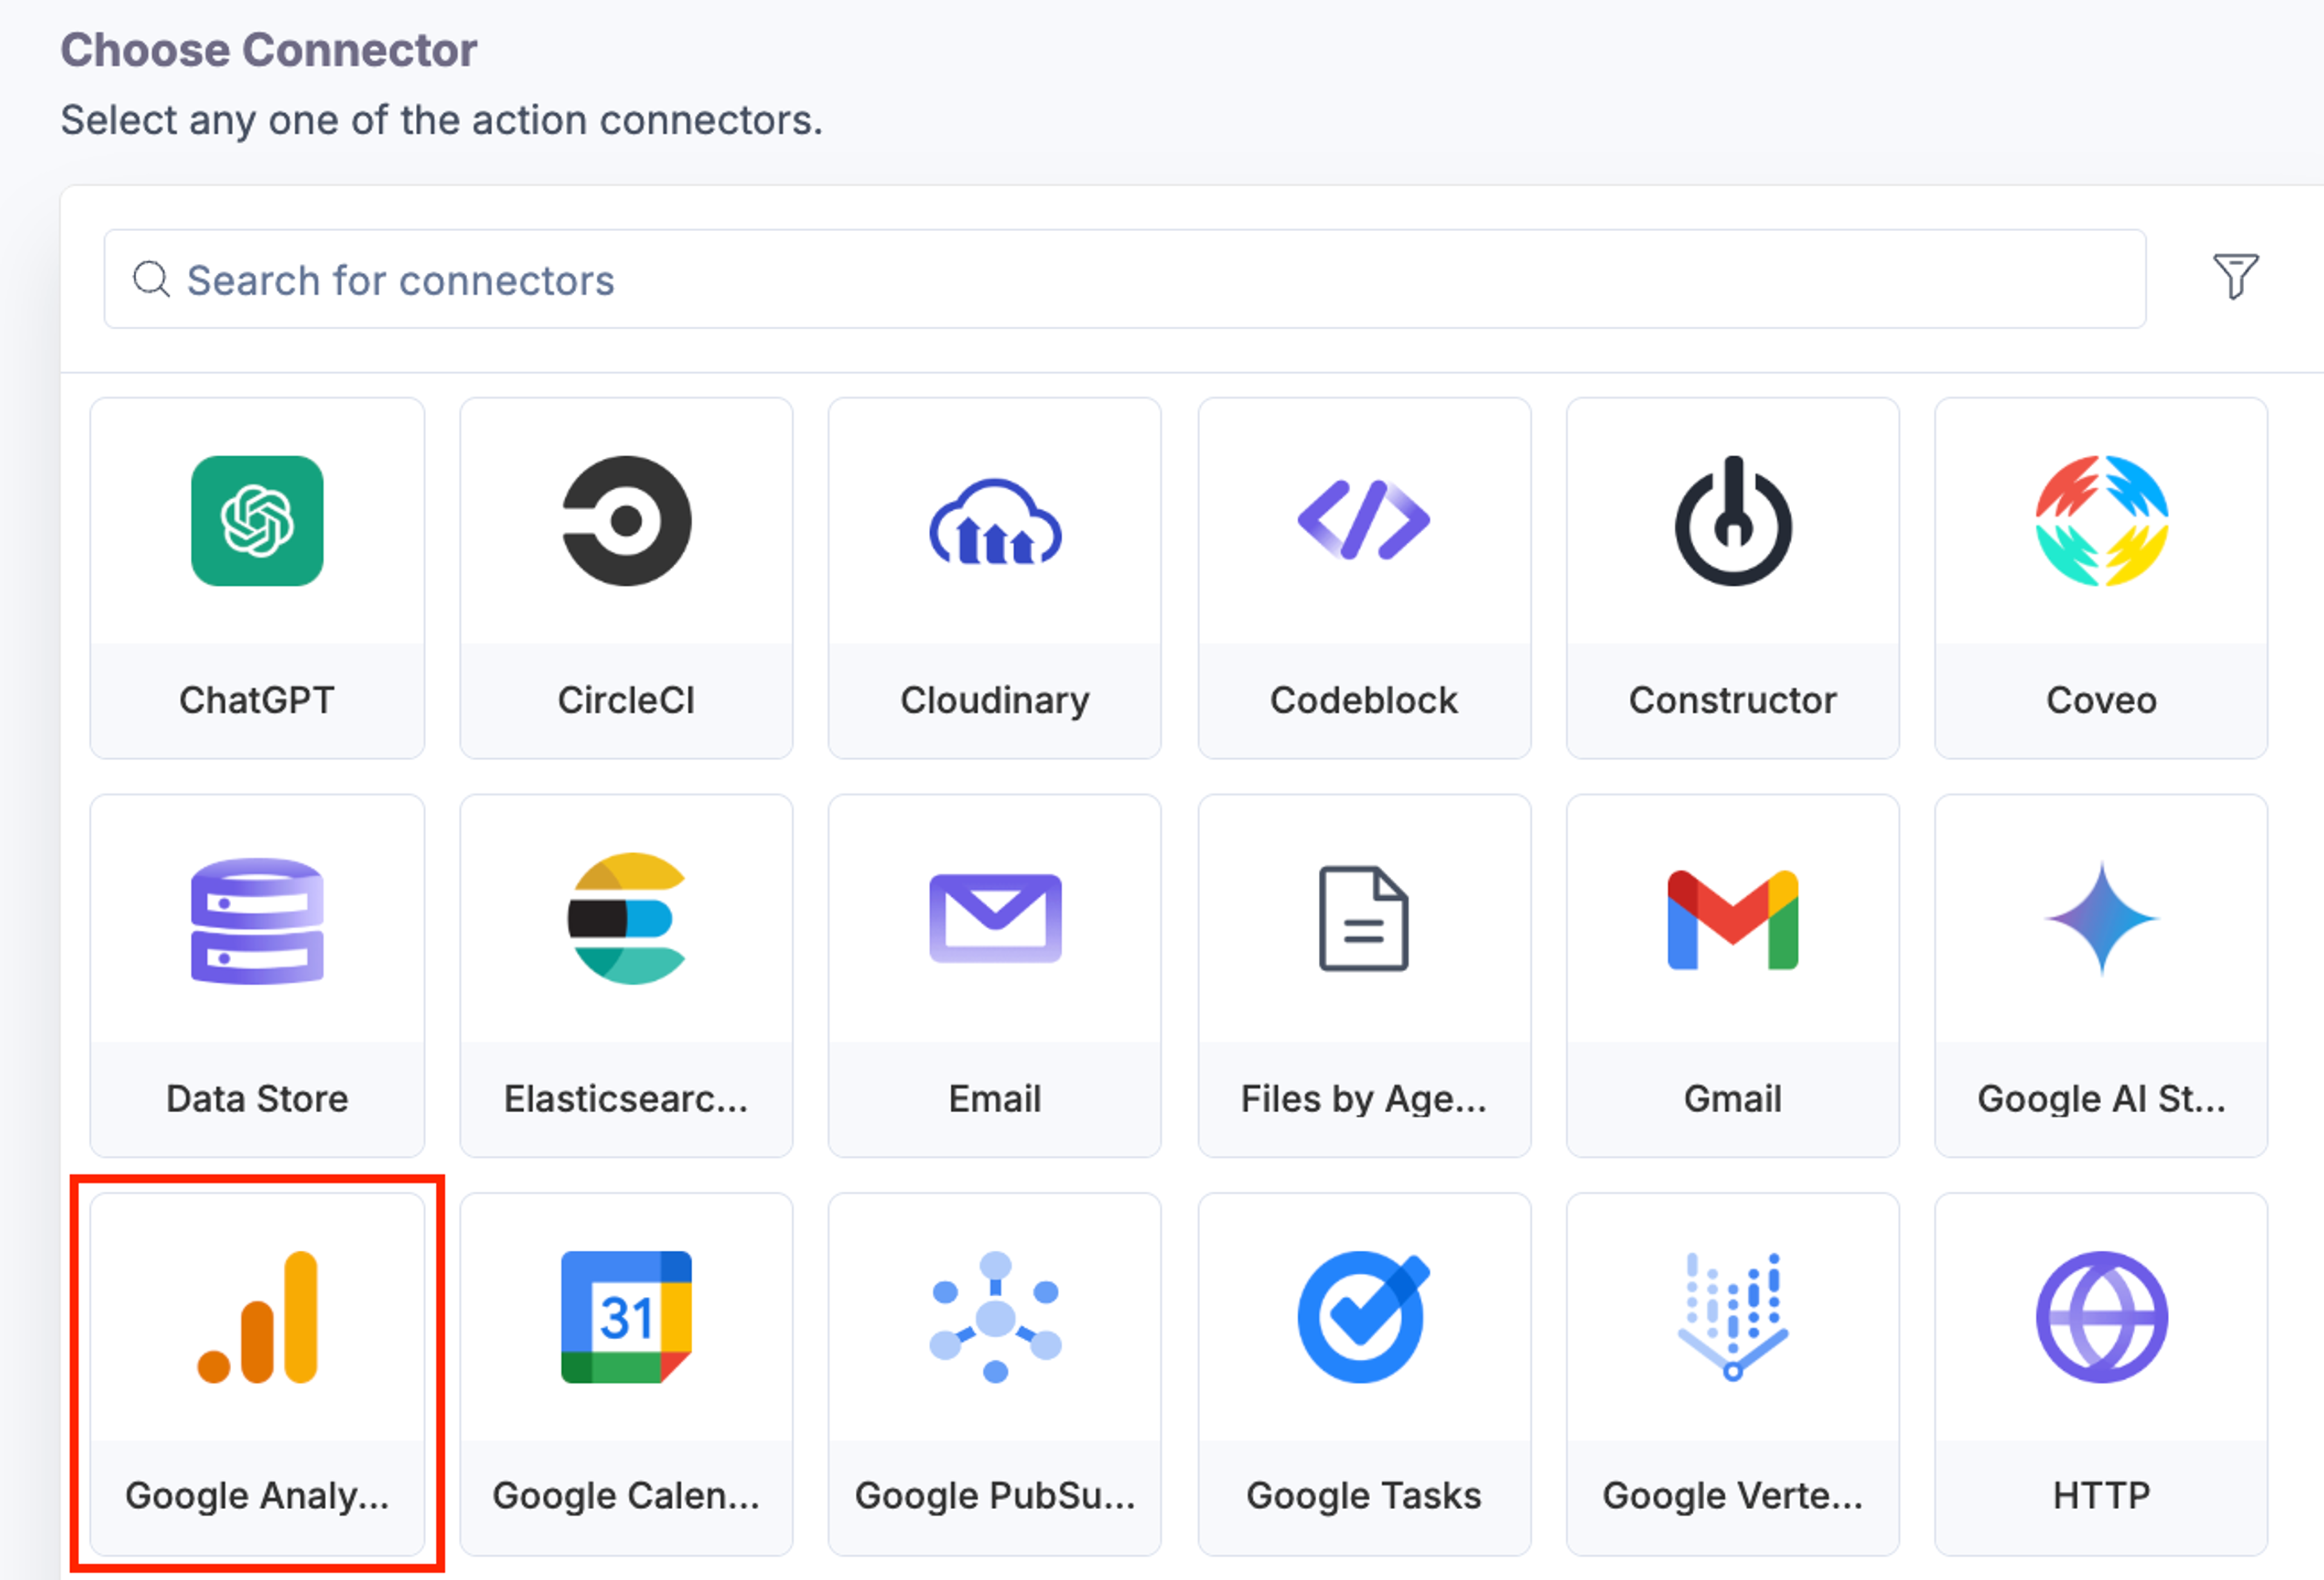This screenshot has height=1580, width=2324.
Task: Click the Files by Age... label
Action: point(1364,1099)
